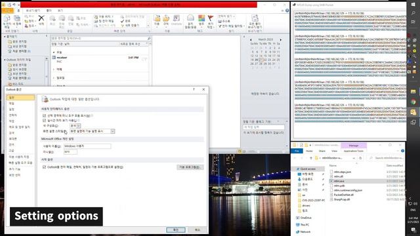Click the previous month arrow in the calendar
This screenshot has width=420, height=236.
point(251,39)
